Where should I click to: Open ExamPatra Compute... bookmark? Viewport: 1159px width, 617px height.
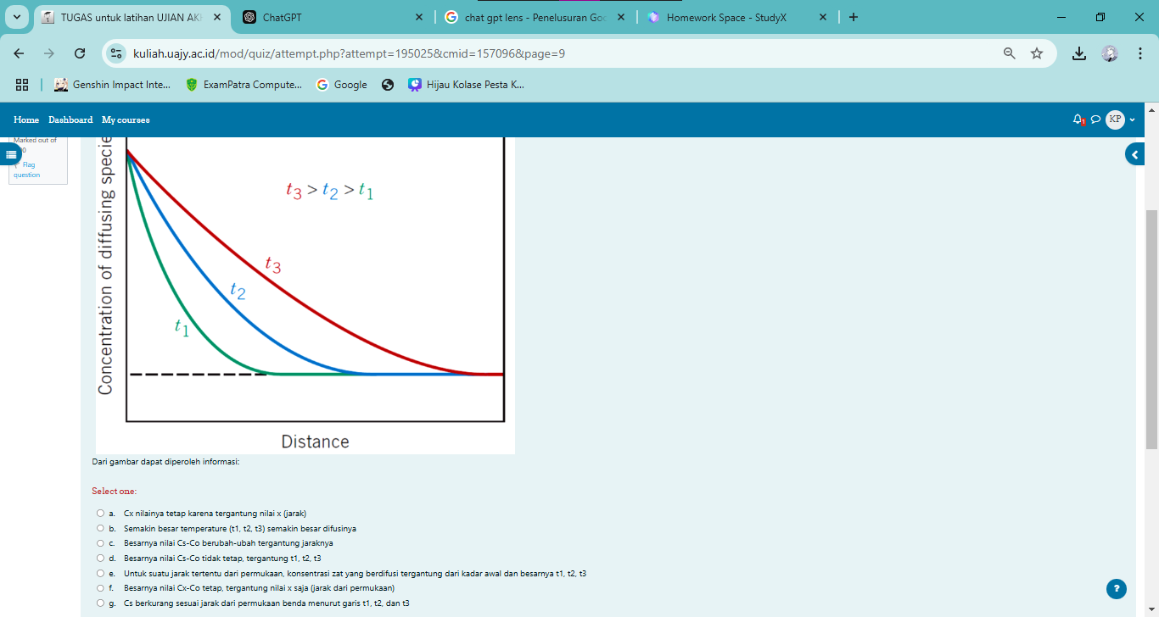point(244,85)
